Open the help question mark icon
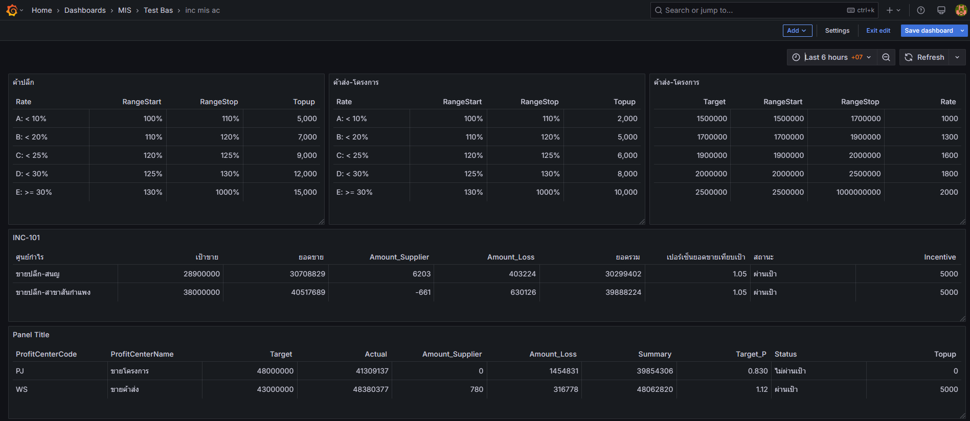Screen dimensions: 970x421 pos(920,10)
